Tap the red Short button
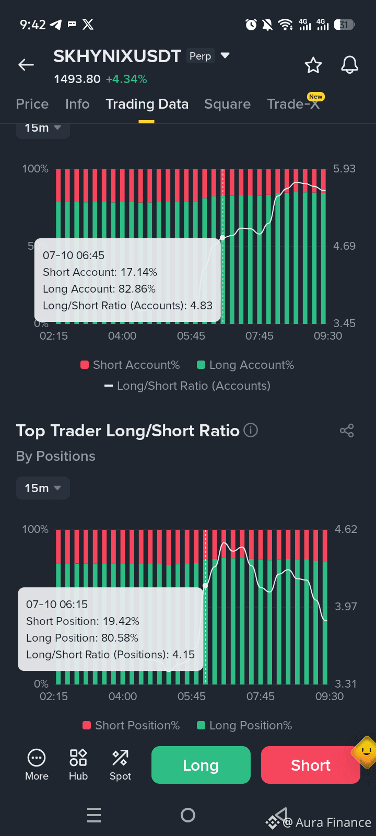 click(311, 765)
